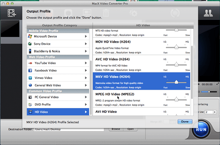Click the General Web Video globe icon
The width and height of the screenshot is (220, 145).
30,85
